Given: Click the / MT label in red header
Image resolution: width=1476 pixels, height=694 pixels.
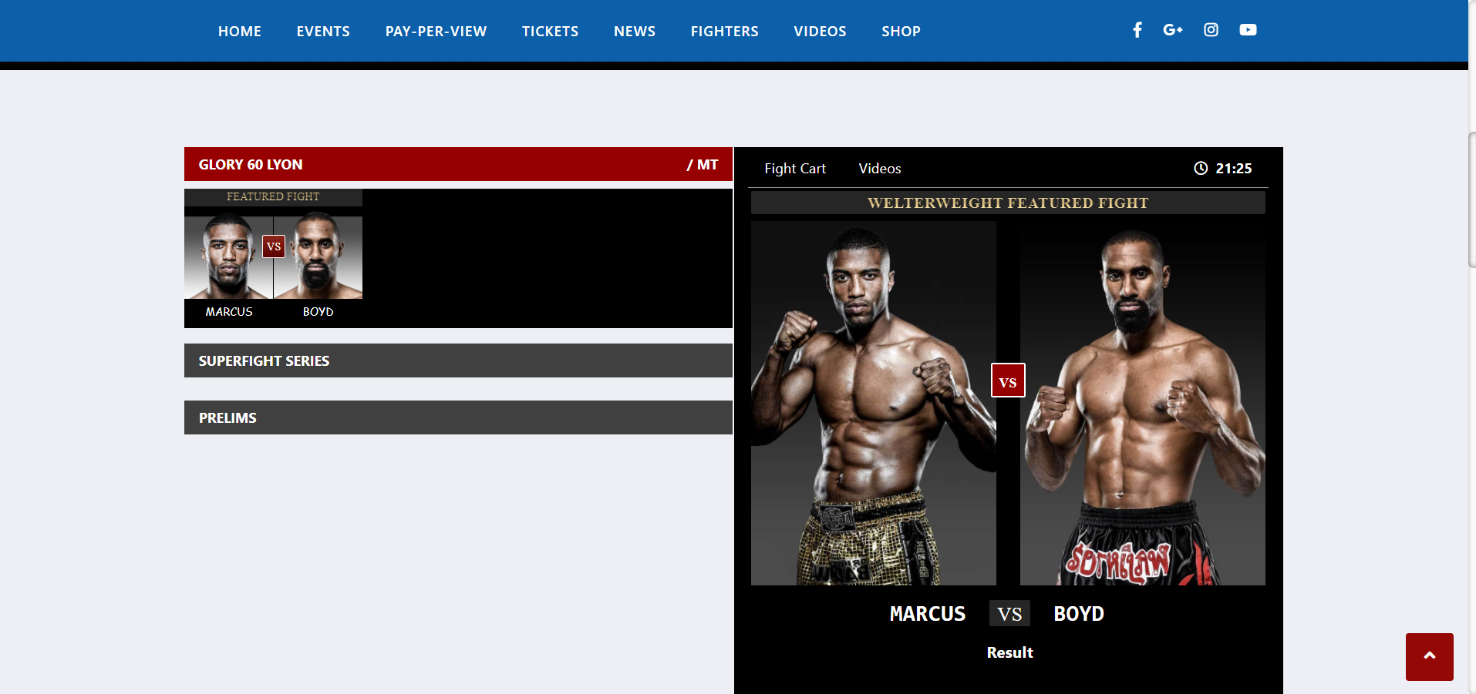Looking at the screenshot, I should pyautogui.click(x=703, y=164).
